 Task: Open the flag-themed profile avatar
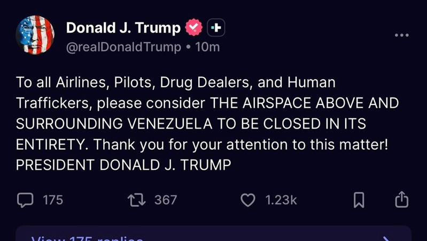35,35
